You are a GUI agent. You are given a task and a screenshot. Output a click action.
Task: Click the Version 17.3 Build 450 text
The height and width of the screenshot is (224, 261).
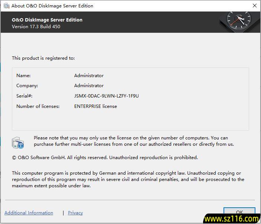pyautogui.click(x=36, y=27)
